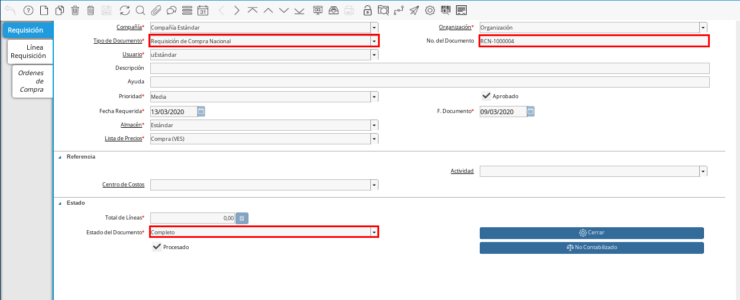Open the Actividad dropdown
The height and width of the screenshot is (300, 740).
(703, 171)
